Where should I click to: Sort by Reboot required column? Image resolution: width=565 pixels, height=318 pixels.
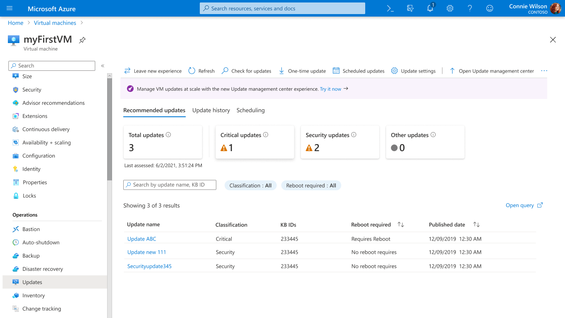(400, 224)
